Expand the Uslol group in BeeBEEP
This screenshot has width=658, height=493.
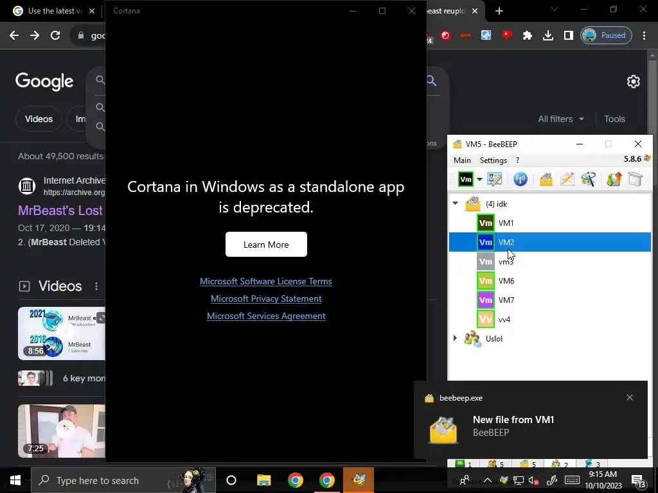point(456,338)
